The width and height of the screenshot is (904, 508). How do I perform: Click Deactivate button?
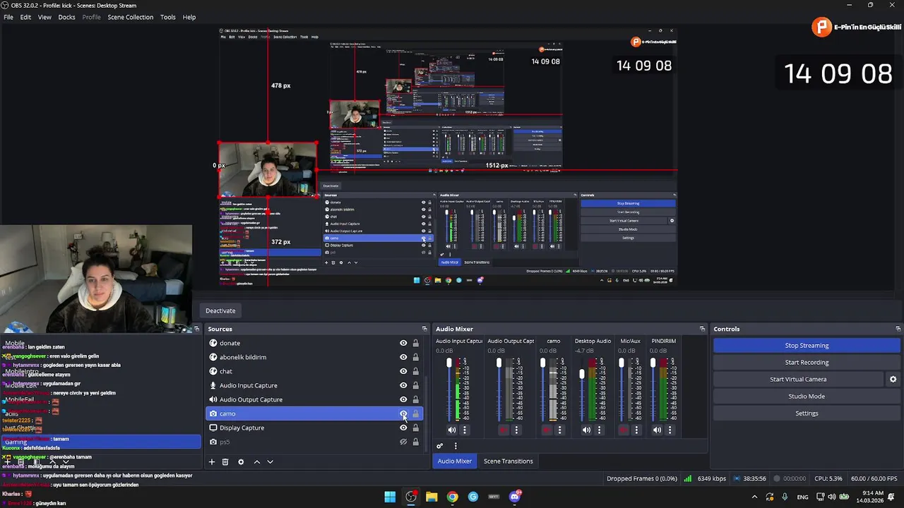220,310
